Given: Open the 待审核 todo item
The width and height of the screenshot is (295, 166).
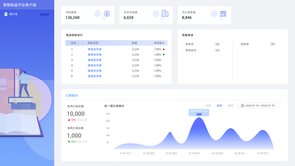Looking at the screenshot, I should [x=245, y=44].
